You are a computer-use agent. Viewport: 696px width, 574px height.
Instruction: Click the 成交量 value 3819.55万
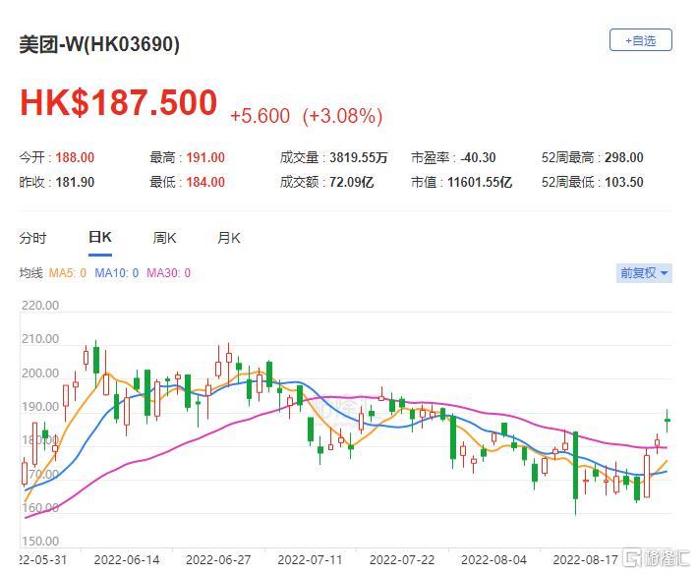coord(359,157)
